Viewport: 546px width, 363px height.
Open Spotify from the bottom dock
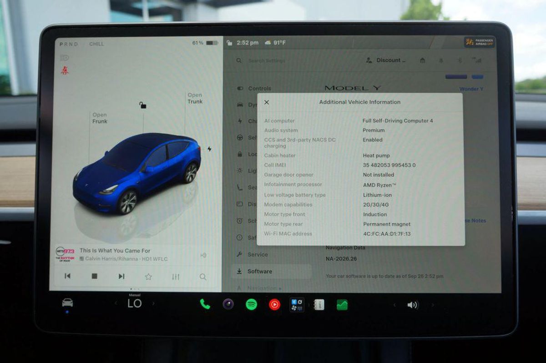[251, 304]
